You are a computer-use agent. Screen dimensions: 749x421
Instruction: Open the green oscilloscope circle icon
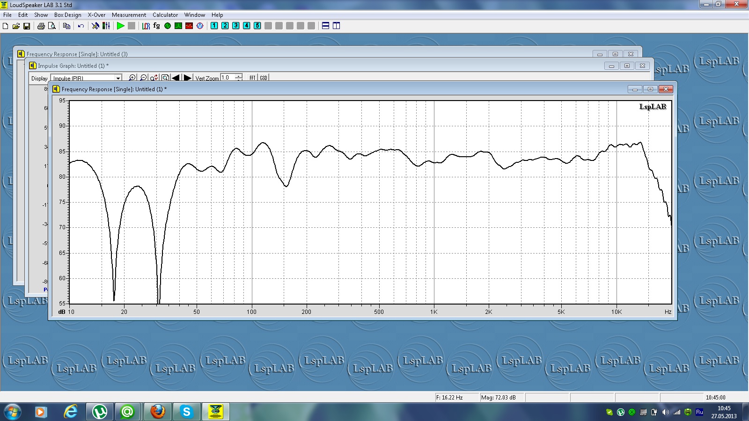pos(168,26)
